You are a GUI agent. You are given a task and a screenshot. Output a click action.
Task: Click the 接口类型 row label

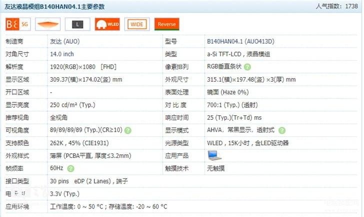[x=17, y=181]
